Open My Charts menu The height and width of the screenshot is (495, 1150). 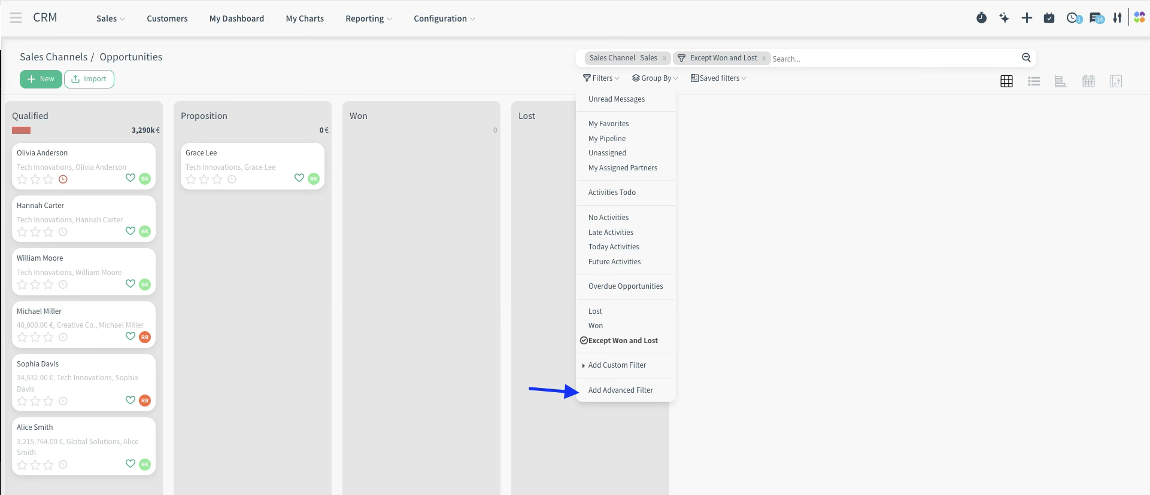coord(305,19)
